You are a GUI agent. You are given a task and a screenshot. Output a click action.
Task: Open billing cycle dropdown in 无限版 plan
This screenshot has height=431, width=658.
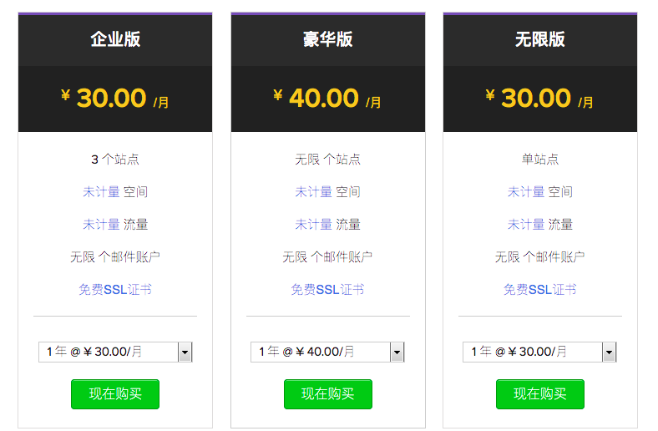click(x=539, y=352)
